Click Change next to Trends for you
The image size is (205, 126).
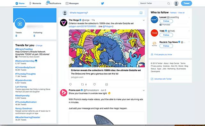pos(39,45)
